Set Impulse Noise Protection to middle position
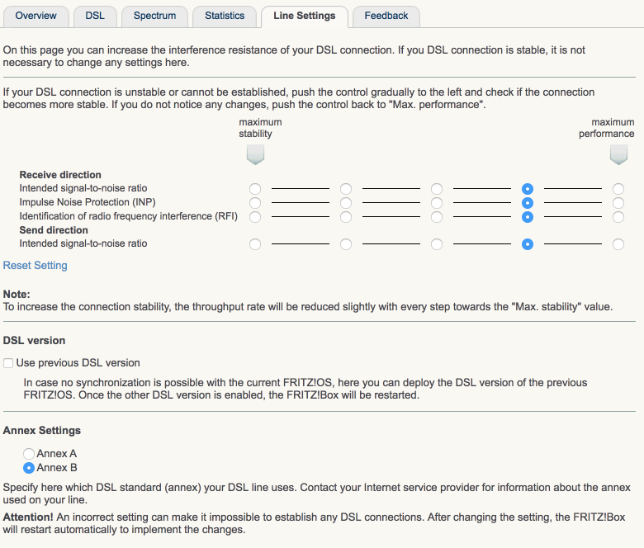The width and height of the screenshot is (644, 548). coord(437,203)
